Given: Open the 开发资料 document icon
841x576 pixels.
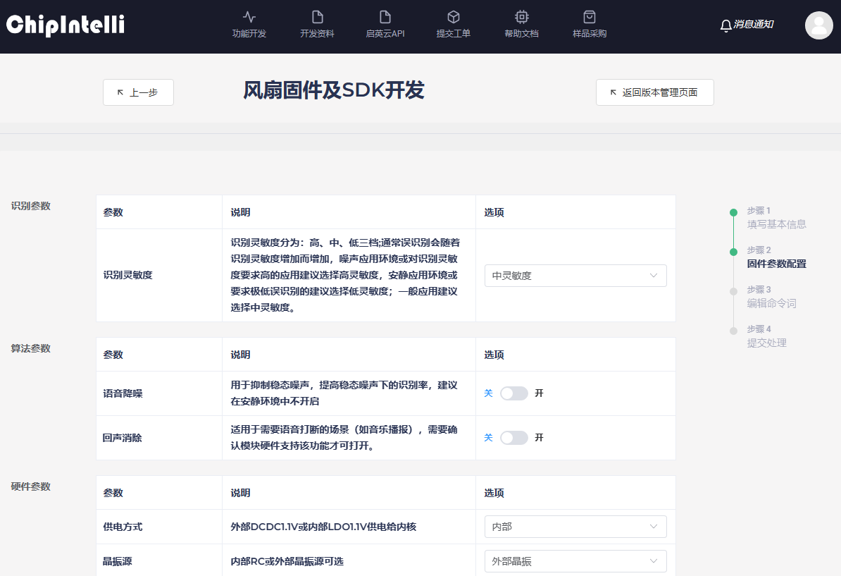Looking at the screenshot, I should tap(317, 17).
